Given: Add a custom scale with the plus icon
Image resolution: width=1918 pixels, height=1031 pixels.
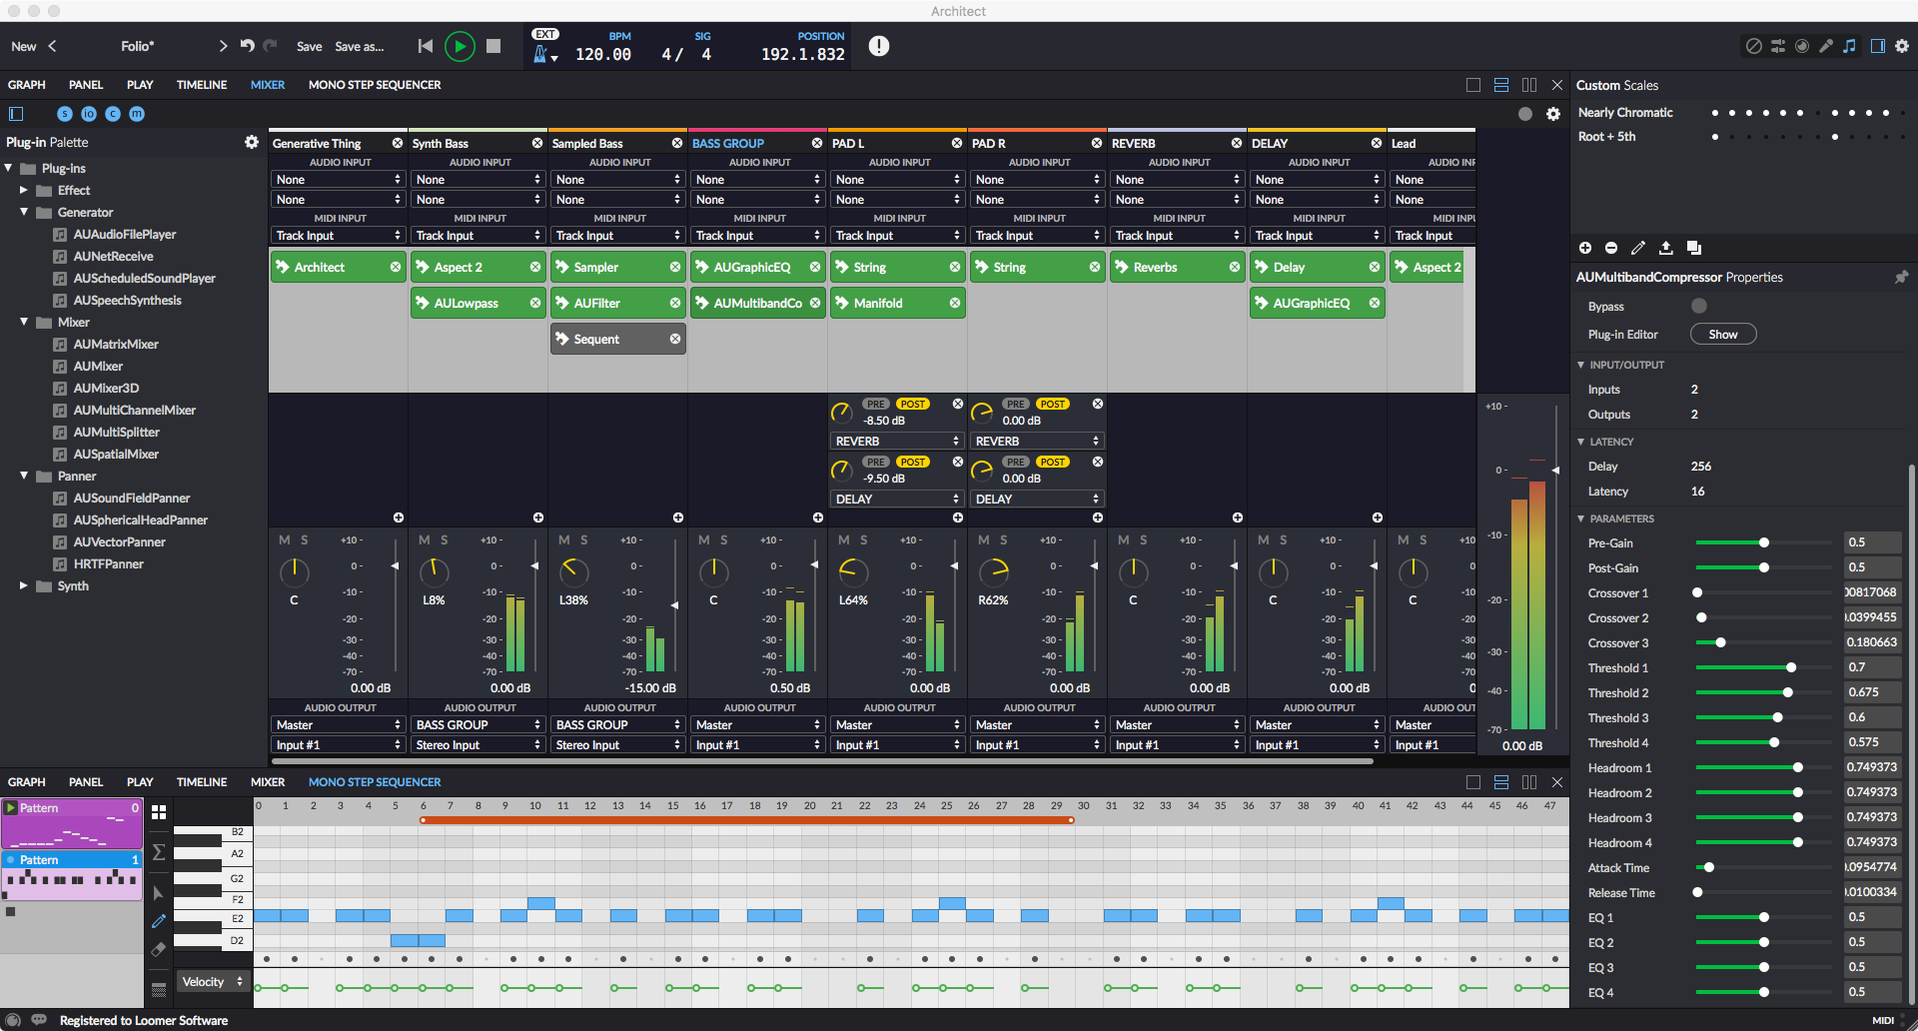Looking at the screenshot, I should pyautogui.click(x=1585, y=248).
